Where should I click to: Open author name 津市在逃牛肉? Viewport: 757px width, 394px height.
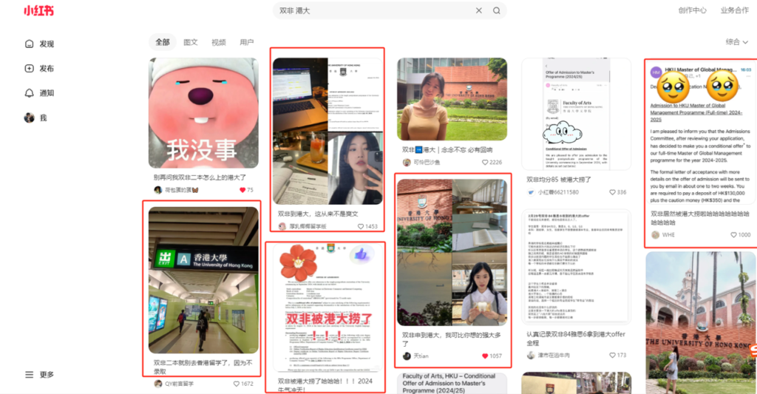point(554,356)
